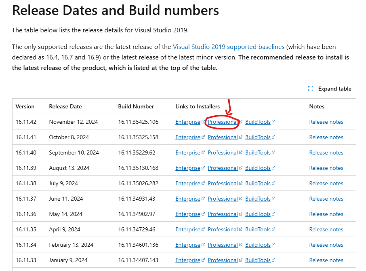Click version cell 16.11.41
This screenshot has height=271, width=366.
(x=26, y=138)
